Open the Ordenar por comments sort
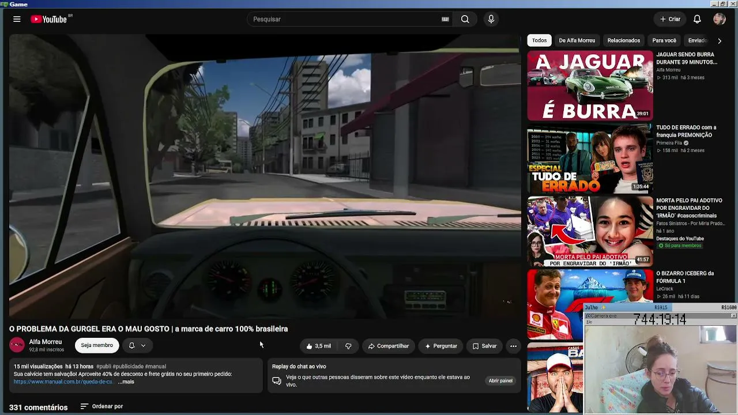Image resolution: width=738 pixels, height=415 pixels. pyautogui.click(x=101, y=406)
